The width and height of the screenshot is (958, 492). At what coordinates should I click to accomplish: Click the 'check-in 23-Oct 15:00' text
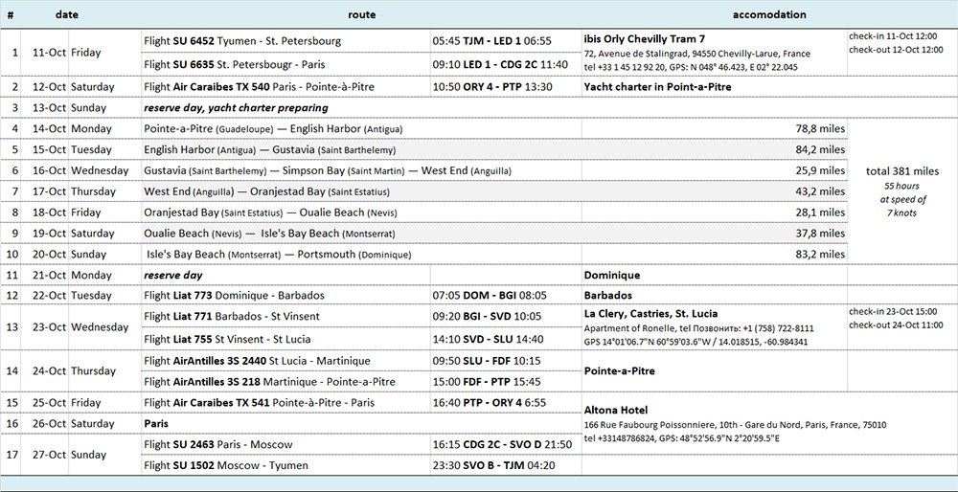pos(893,312)
